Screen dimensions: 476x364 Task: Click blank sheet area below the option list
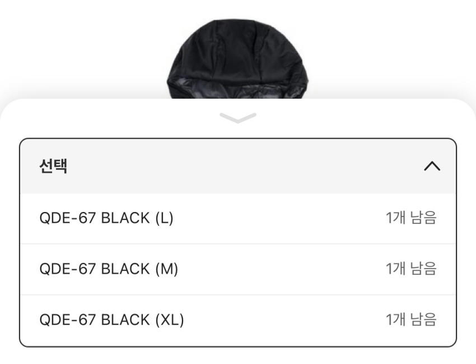pos(238,356)
